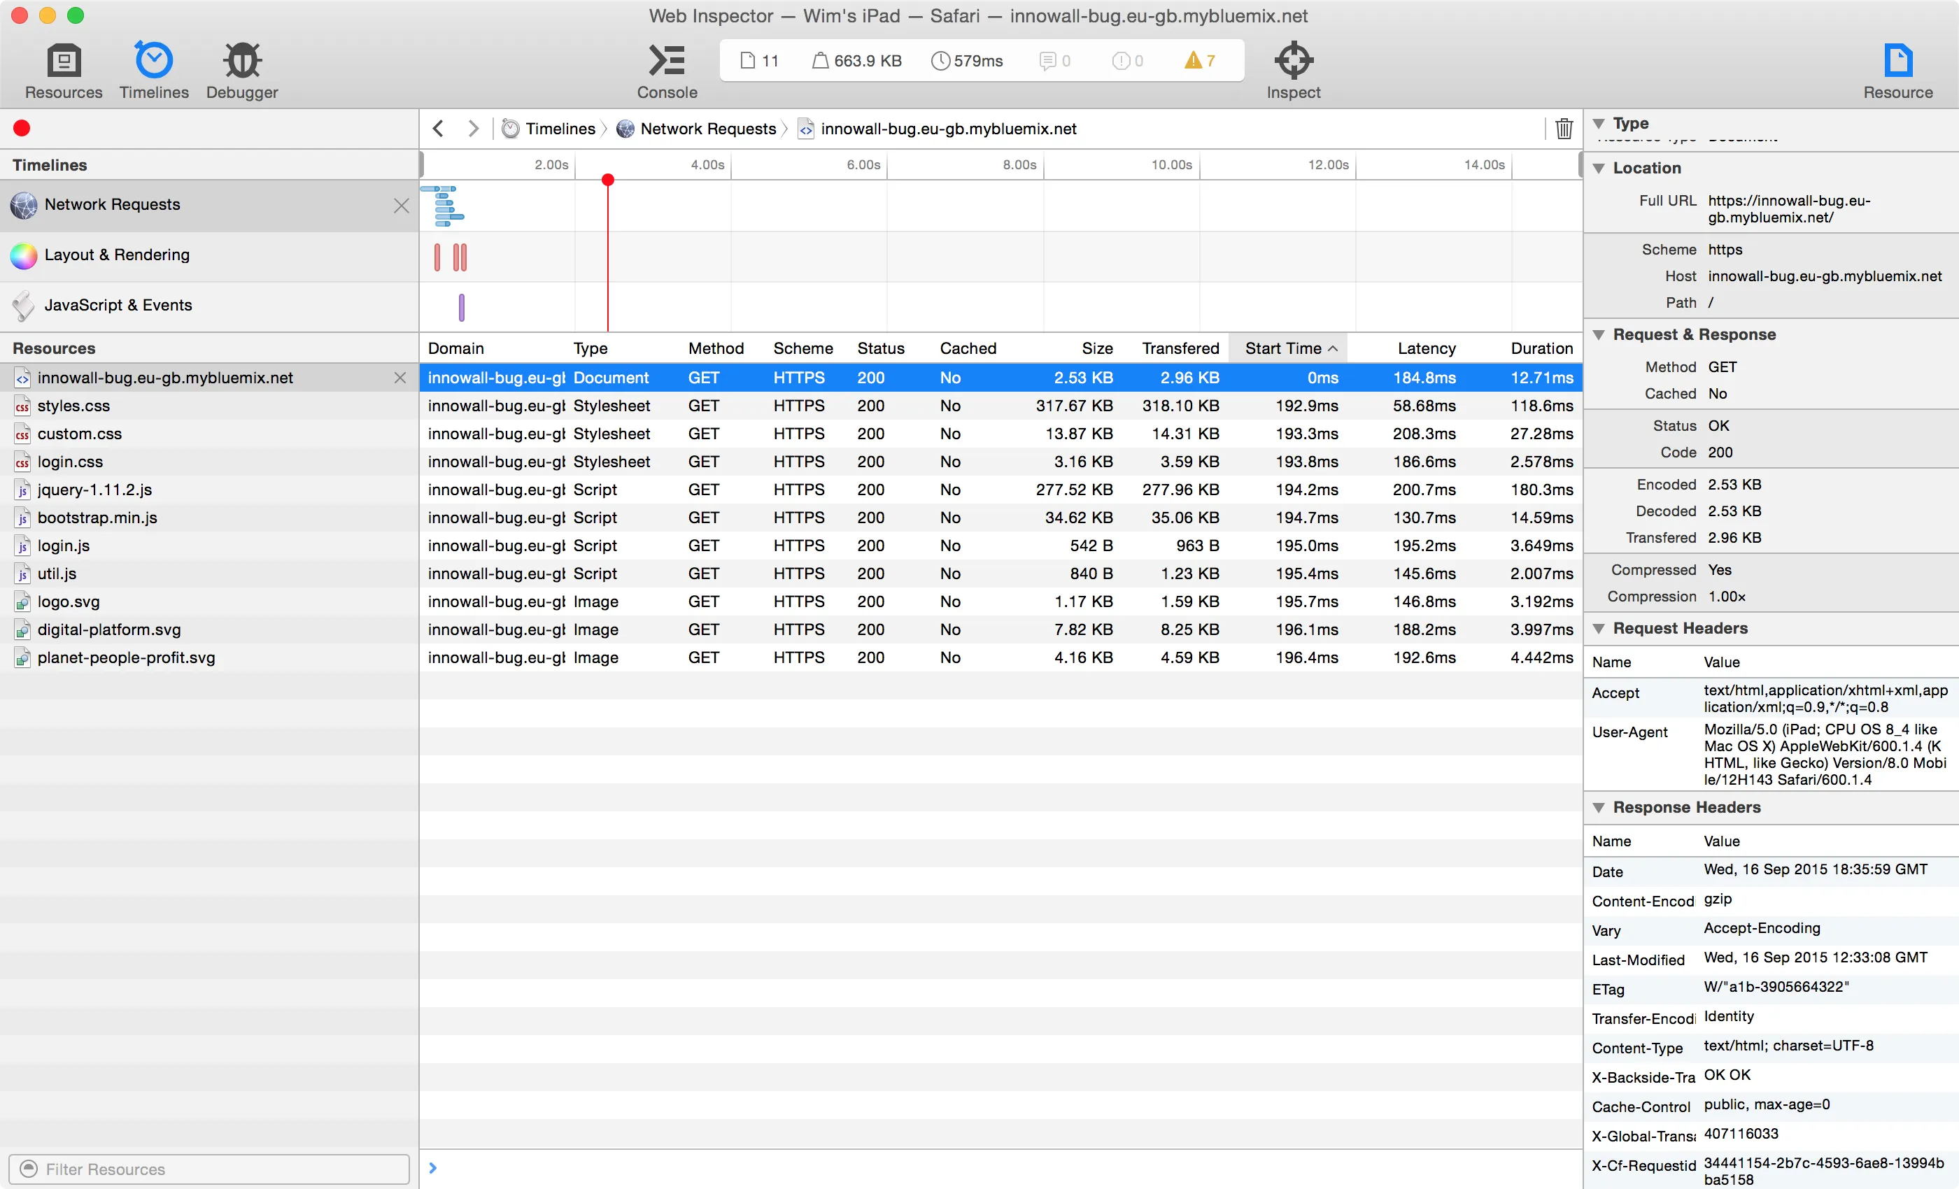The width and height of the screenshot is (1959, 1189).
Task: Click Timelines breadcrumb in path bar
Action: pyautogui.click(x=560, y=129)
